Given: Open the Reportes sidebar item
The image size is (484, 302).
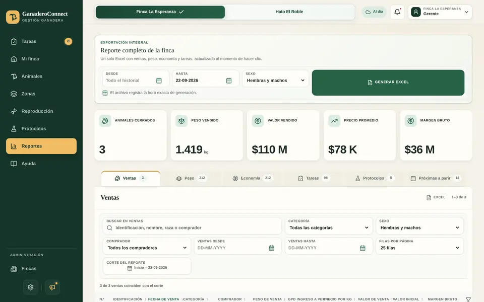Looking at the screenshot, I should tap(41, 146).
